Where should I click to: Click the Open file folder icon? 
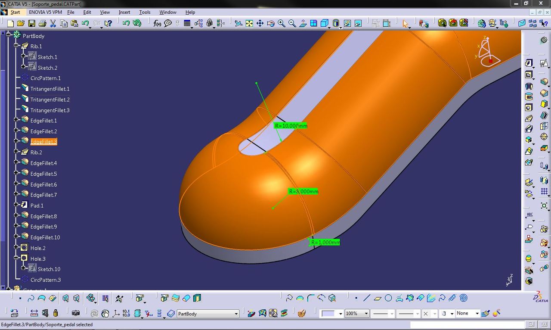(x=21, y=23)
